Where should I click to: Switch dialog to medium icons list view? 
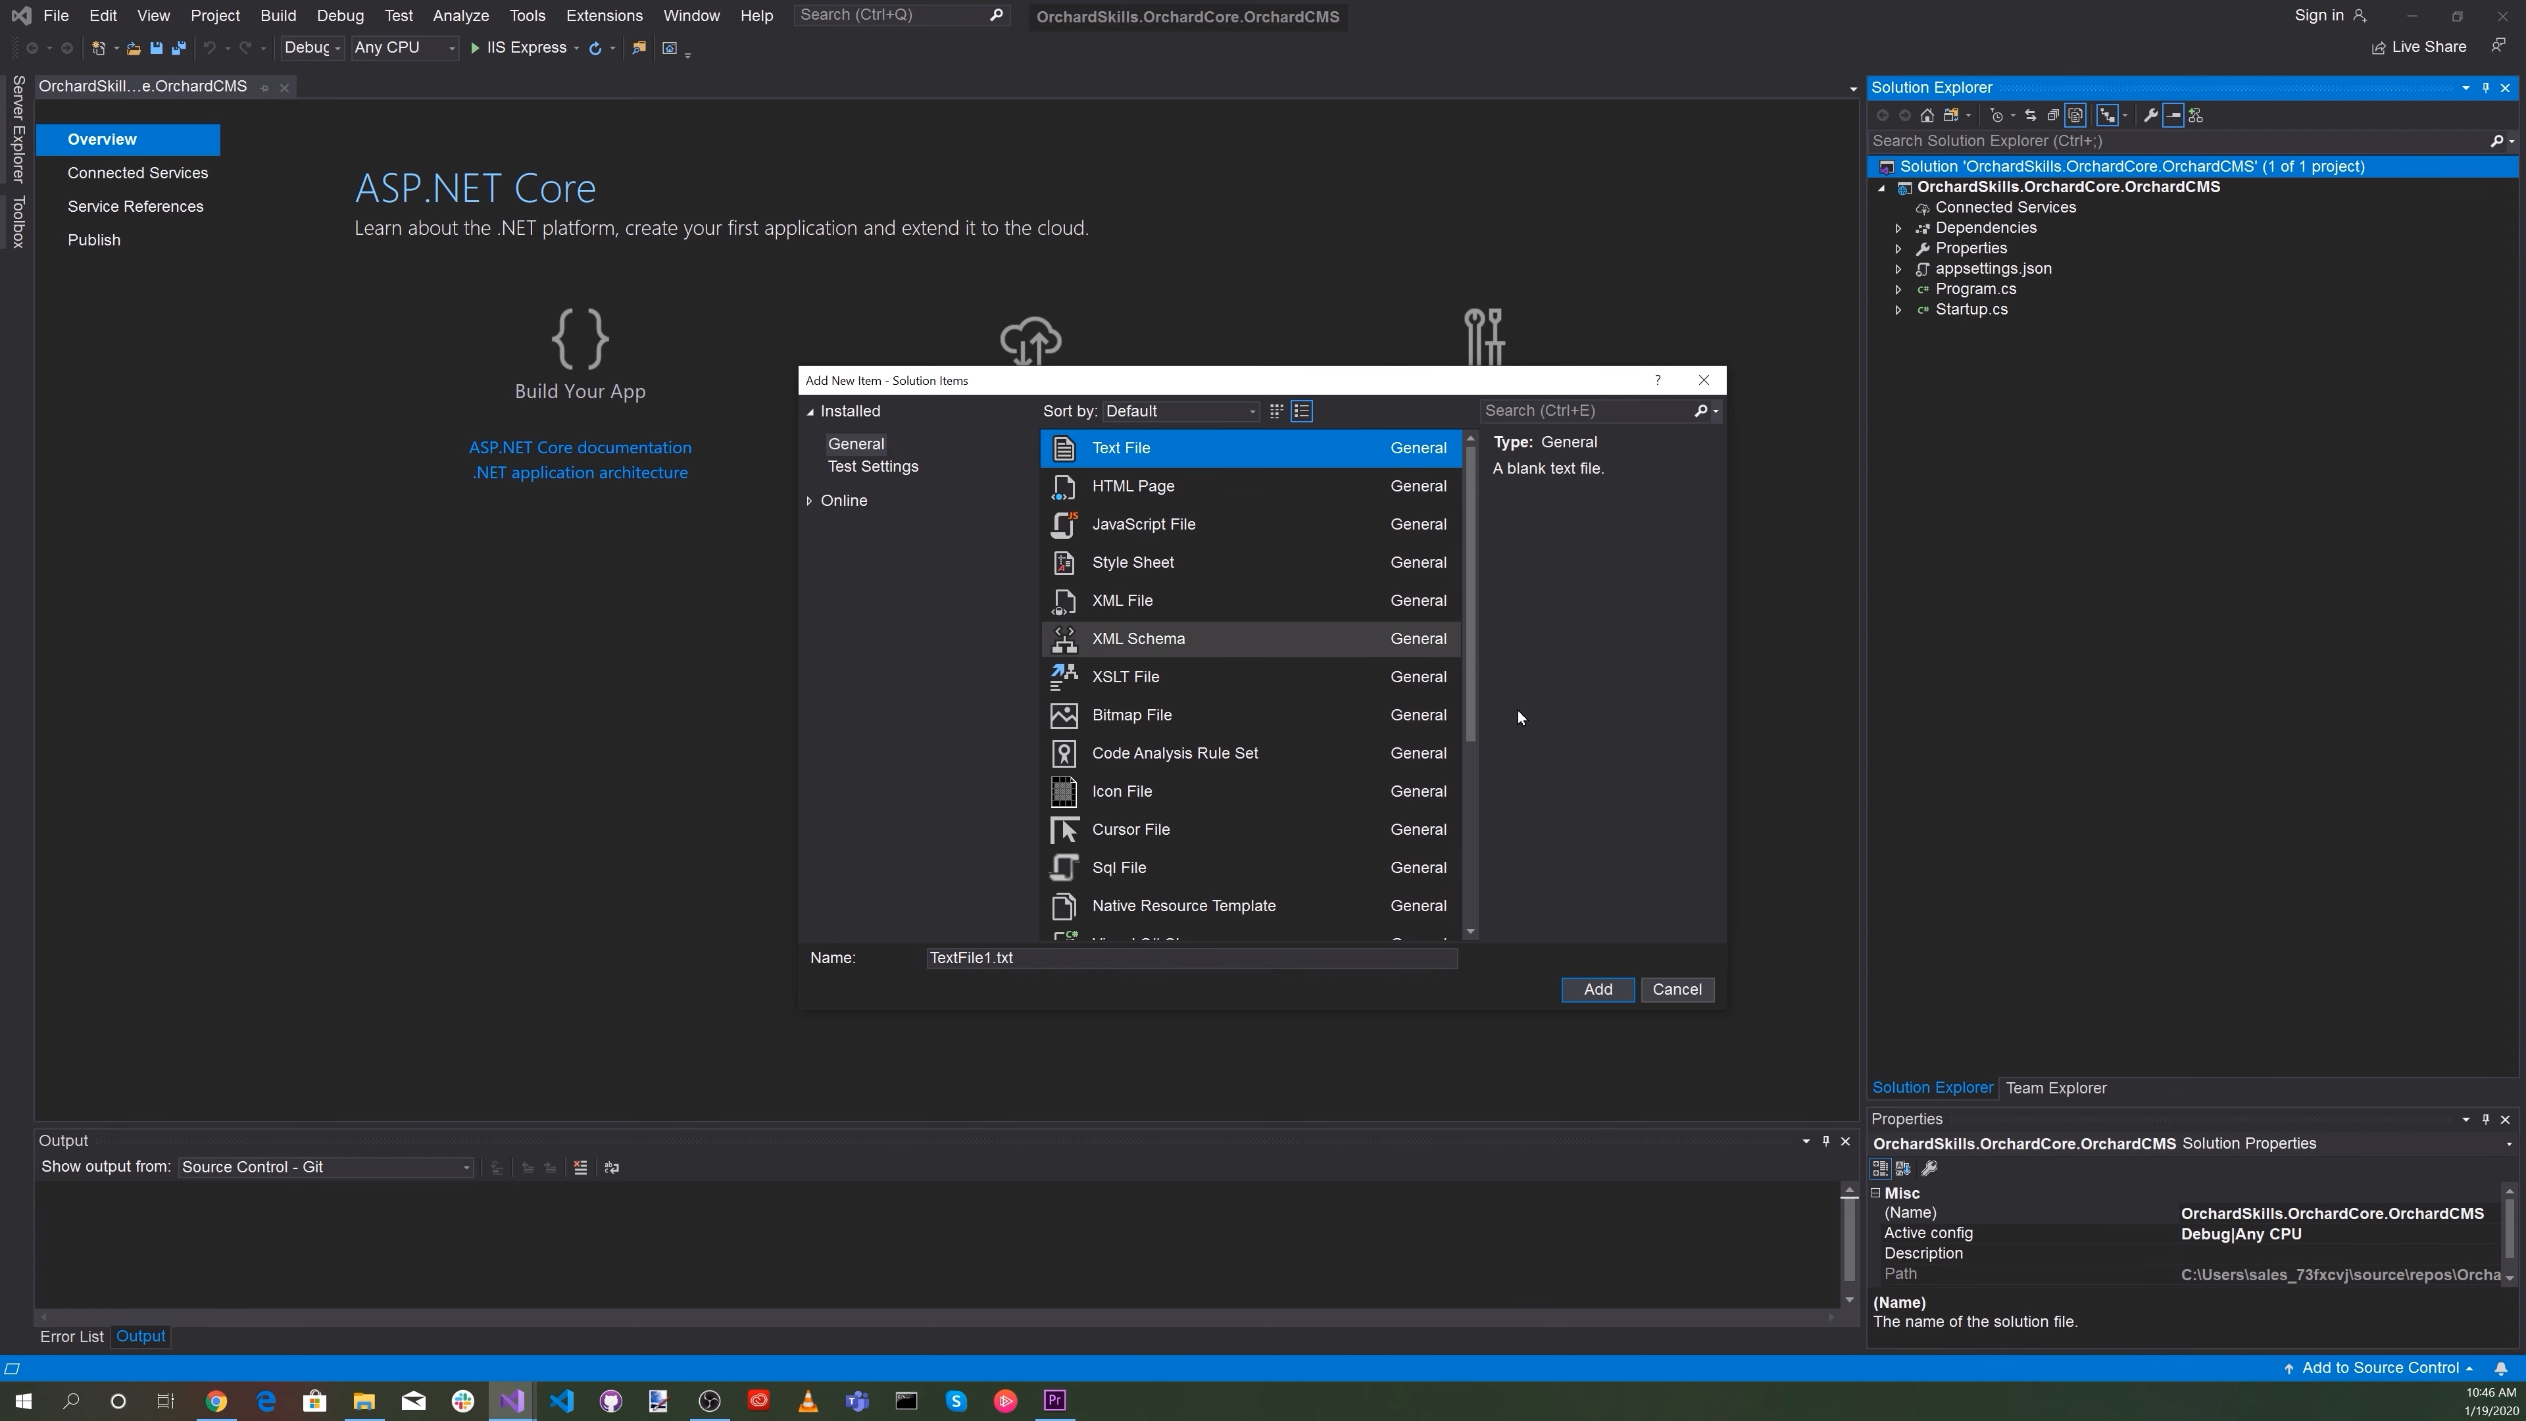tap(1302, 412)
